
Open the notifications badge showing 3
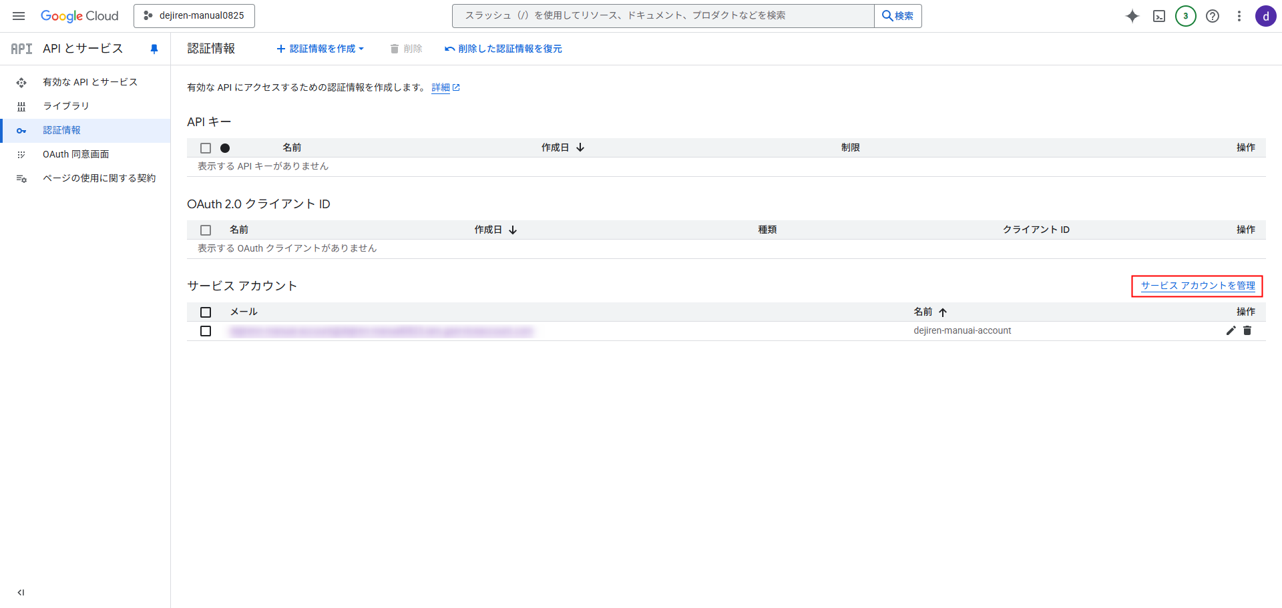click(x=1186, y=16)
